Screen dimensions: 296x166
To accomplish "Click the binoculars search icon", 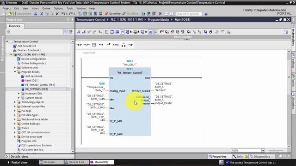I will [206, 14].
